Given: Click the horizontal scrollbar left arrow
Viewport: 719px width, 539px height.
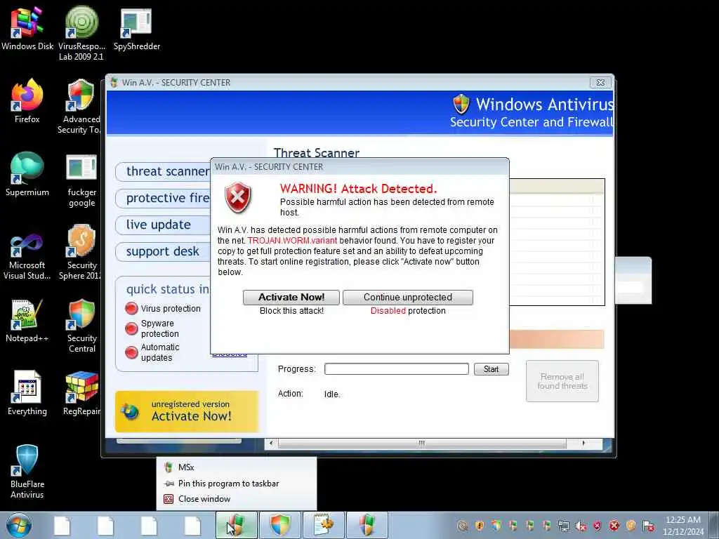Looking at the screenshot, I should coord(272,444).
